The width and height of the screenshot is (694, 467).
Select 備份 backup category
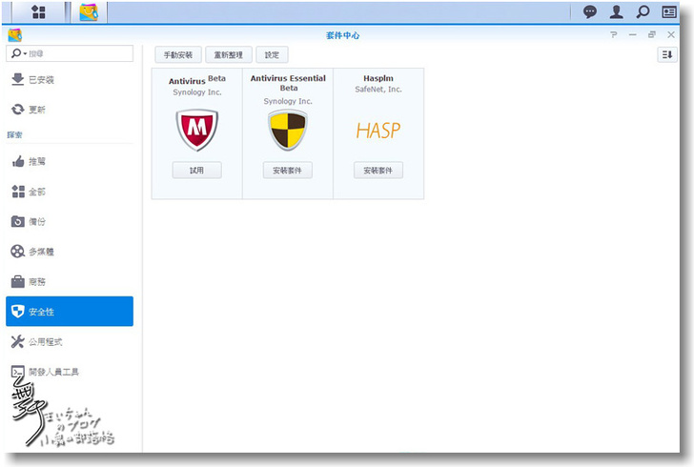point(70,221)
